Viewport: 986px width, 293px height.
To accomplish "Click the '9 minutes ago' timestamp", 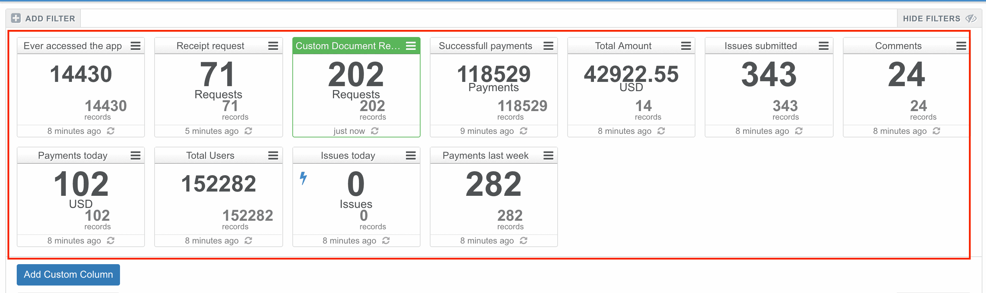I will click(487, 131).
